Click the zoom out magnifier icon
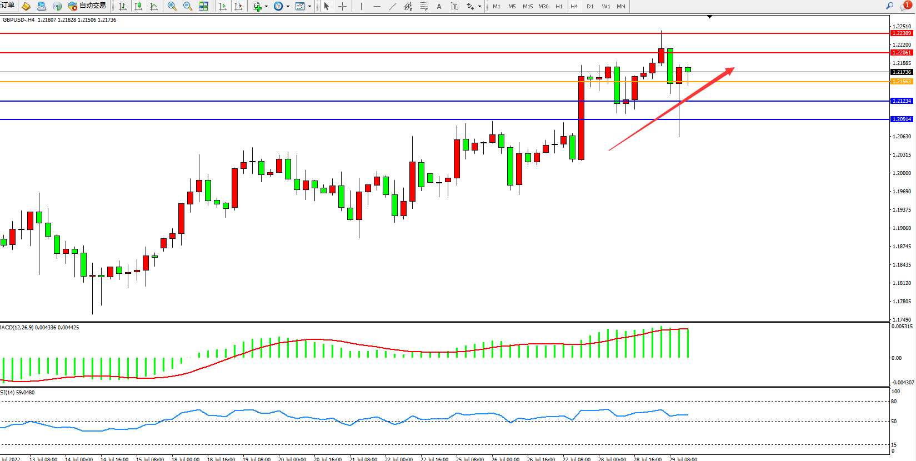Viewport: 916px width, 461px height. coord(188,6)
